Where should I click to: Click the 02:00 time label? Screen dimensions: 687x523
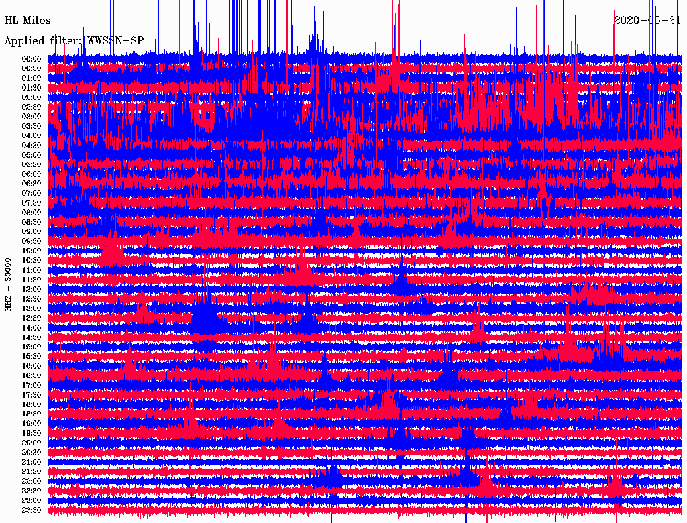pos(32,97)
